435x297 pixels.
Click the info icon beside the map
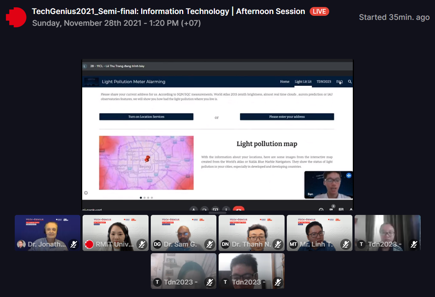(86, 193)
